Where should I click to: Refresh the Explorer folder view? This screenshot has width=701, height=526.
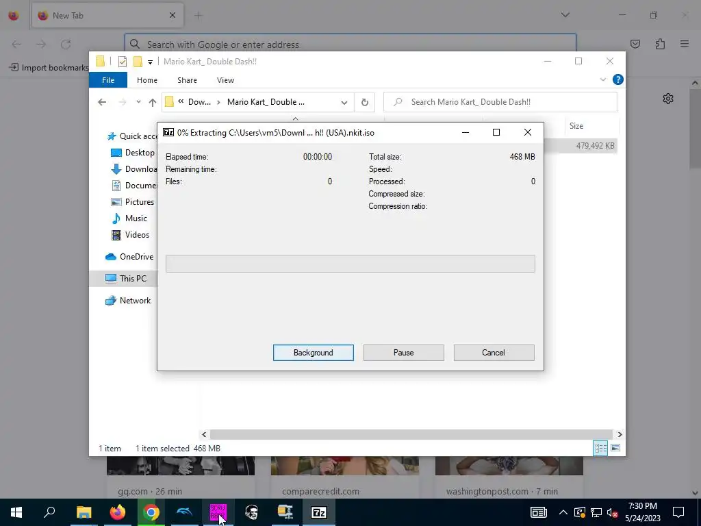point(365,102)
